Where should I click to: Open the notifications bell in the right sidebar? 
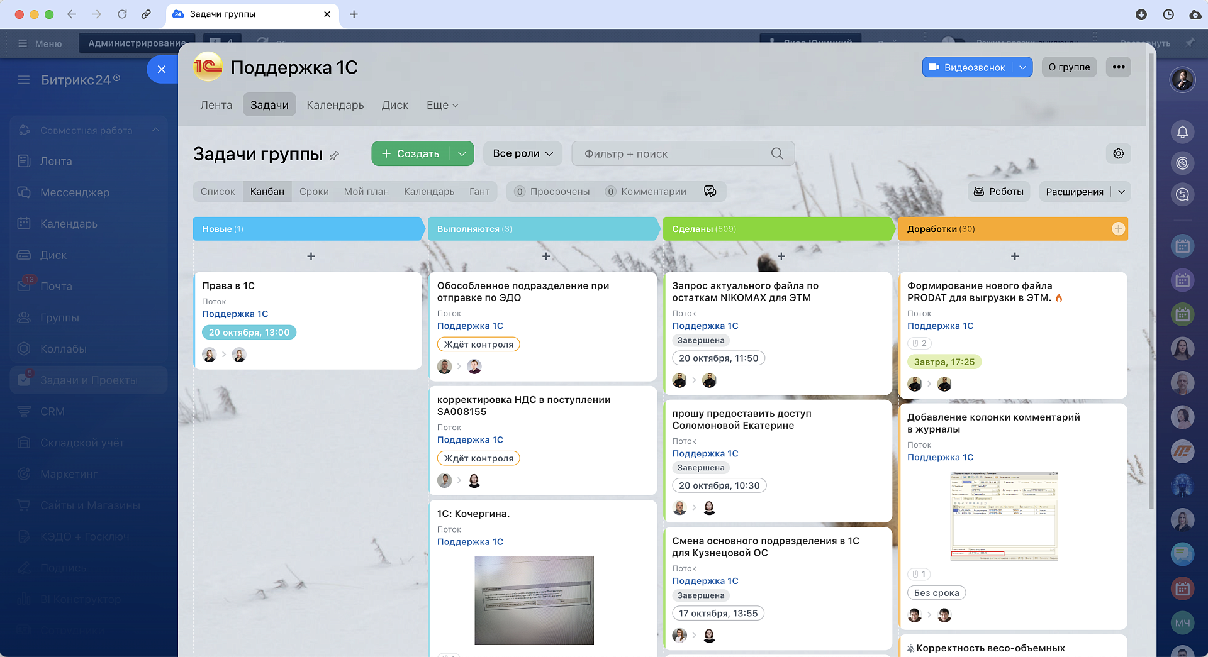click(x=1183, y=132)
